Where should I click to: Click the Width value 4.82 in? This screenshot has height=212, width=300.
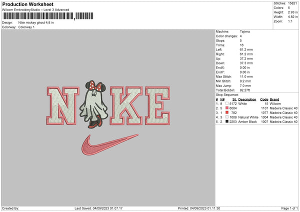(293, 17)
